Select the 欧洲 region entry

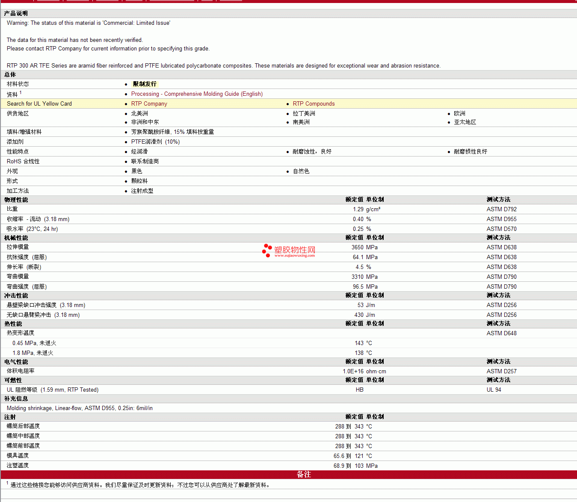point(459,113)
